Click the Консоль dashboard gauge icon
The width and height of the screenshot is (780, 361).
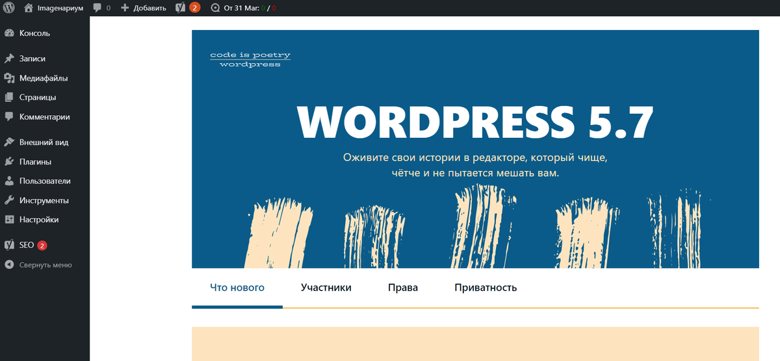pyautogui.click(x=9, y=33)
